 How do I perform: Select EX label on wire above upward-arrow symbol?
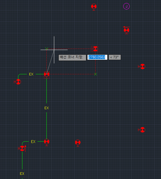coord(33,142)
